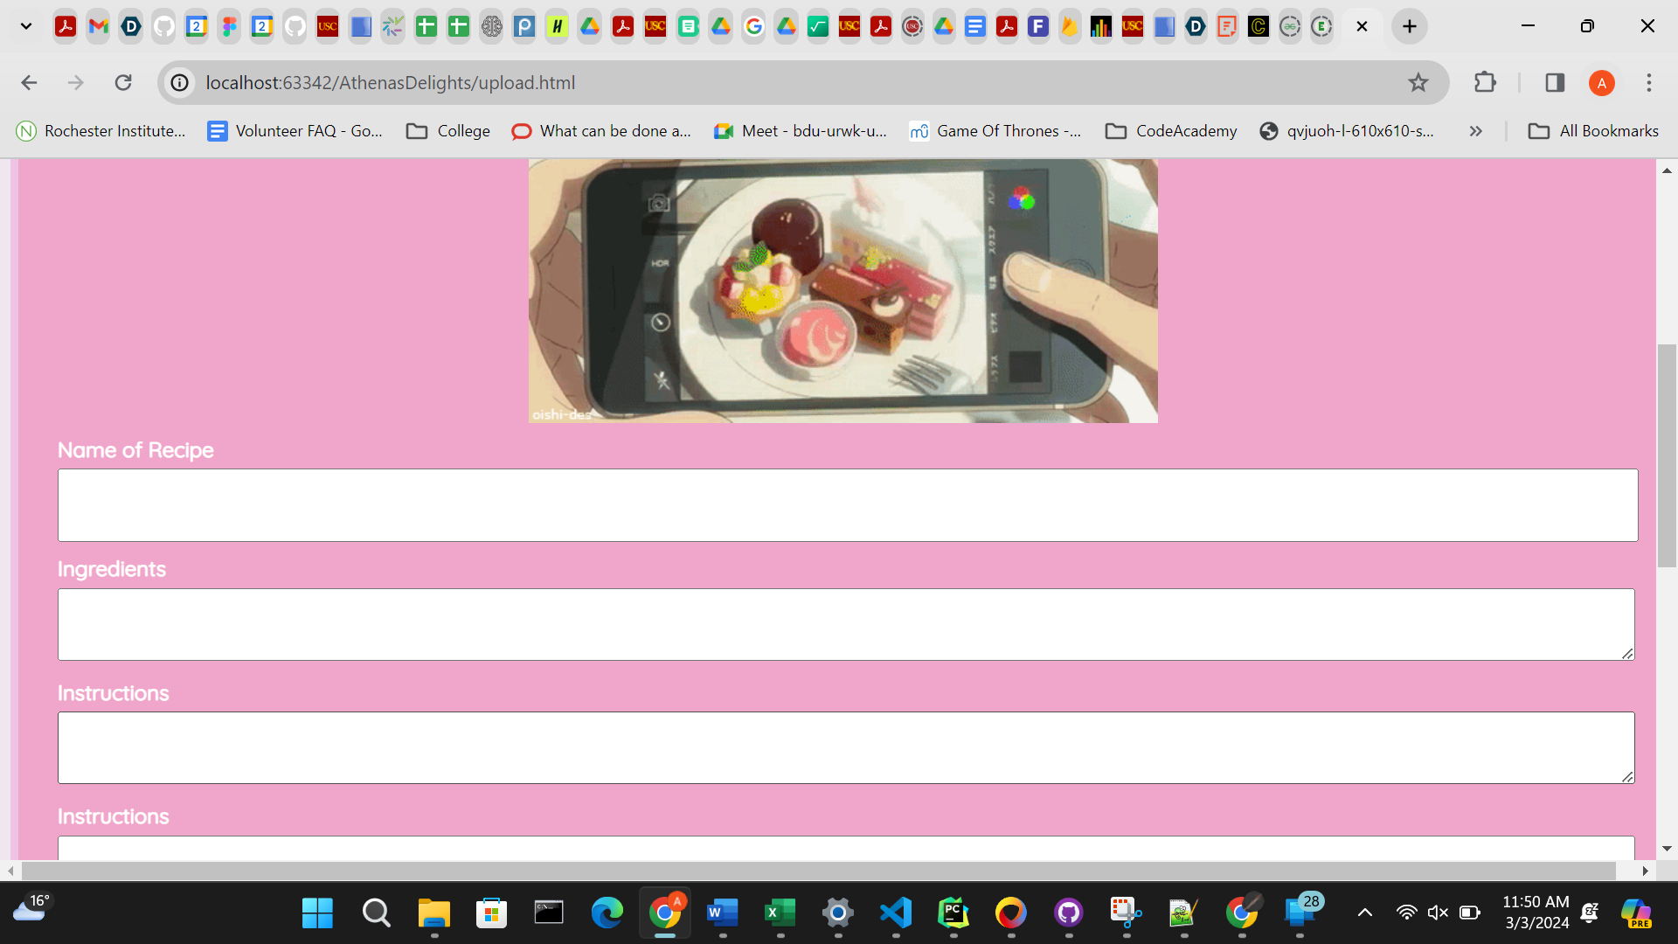Click the vertical page scrollbar thumb
Image resolution: width=1678 pixels, height=944 pixels.
[x=1667, y=455]
